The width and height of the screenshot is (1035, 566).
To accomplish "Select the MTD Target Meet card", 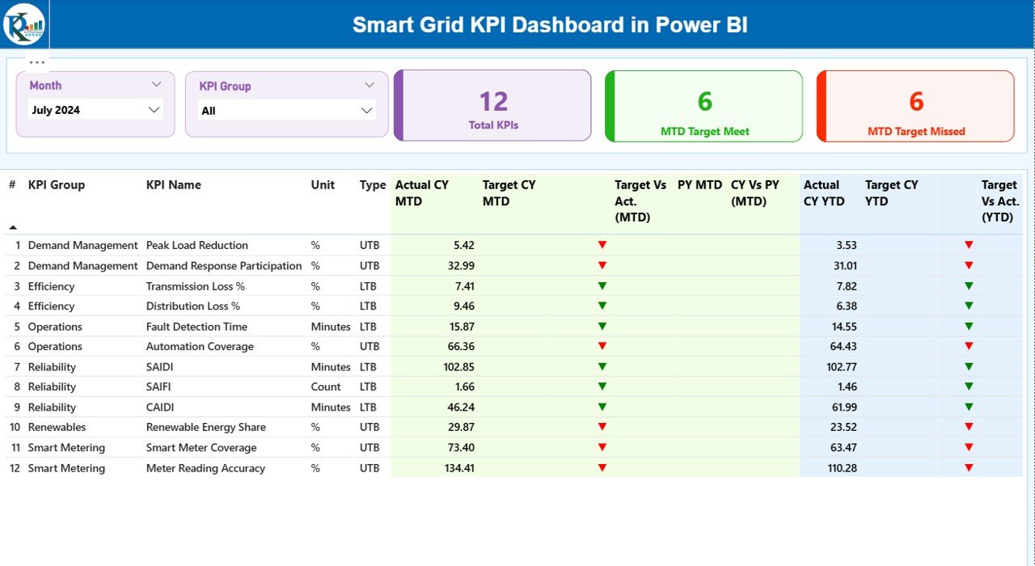I will [x=703, y=106].
